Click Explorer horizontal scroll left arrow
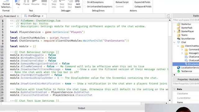 pos(174,75)
